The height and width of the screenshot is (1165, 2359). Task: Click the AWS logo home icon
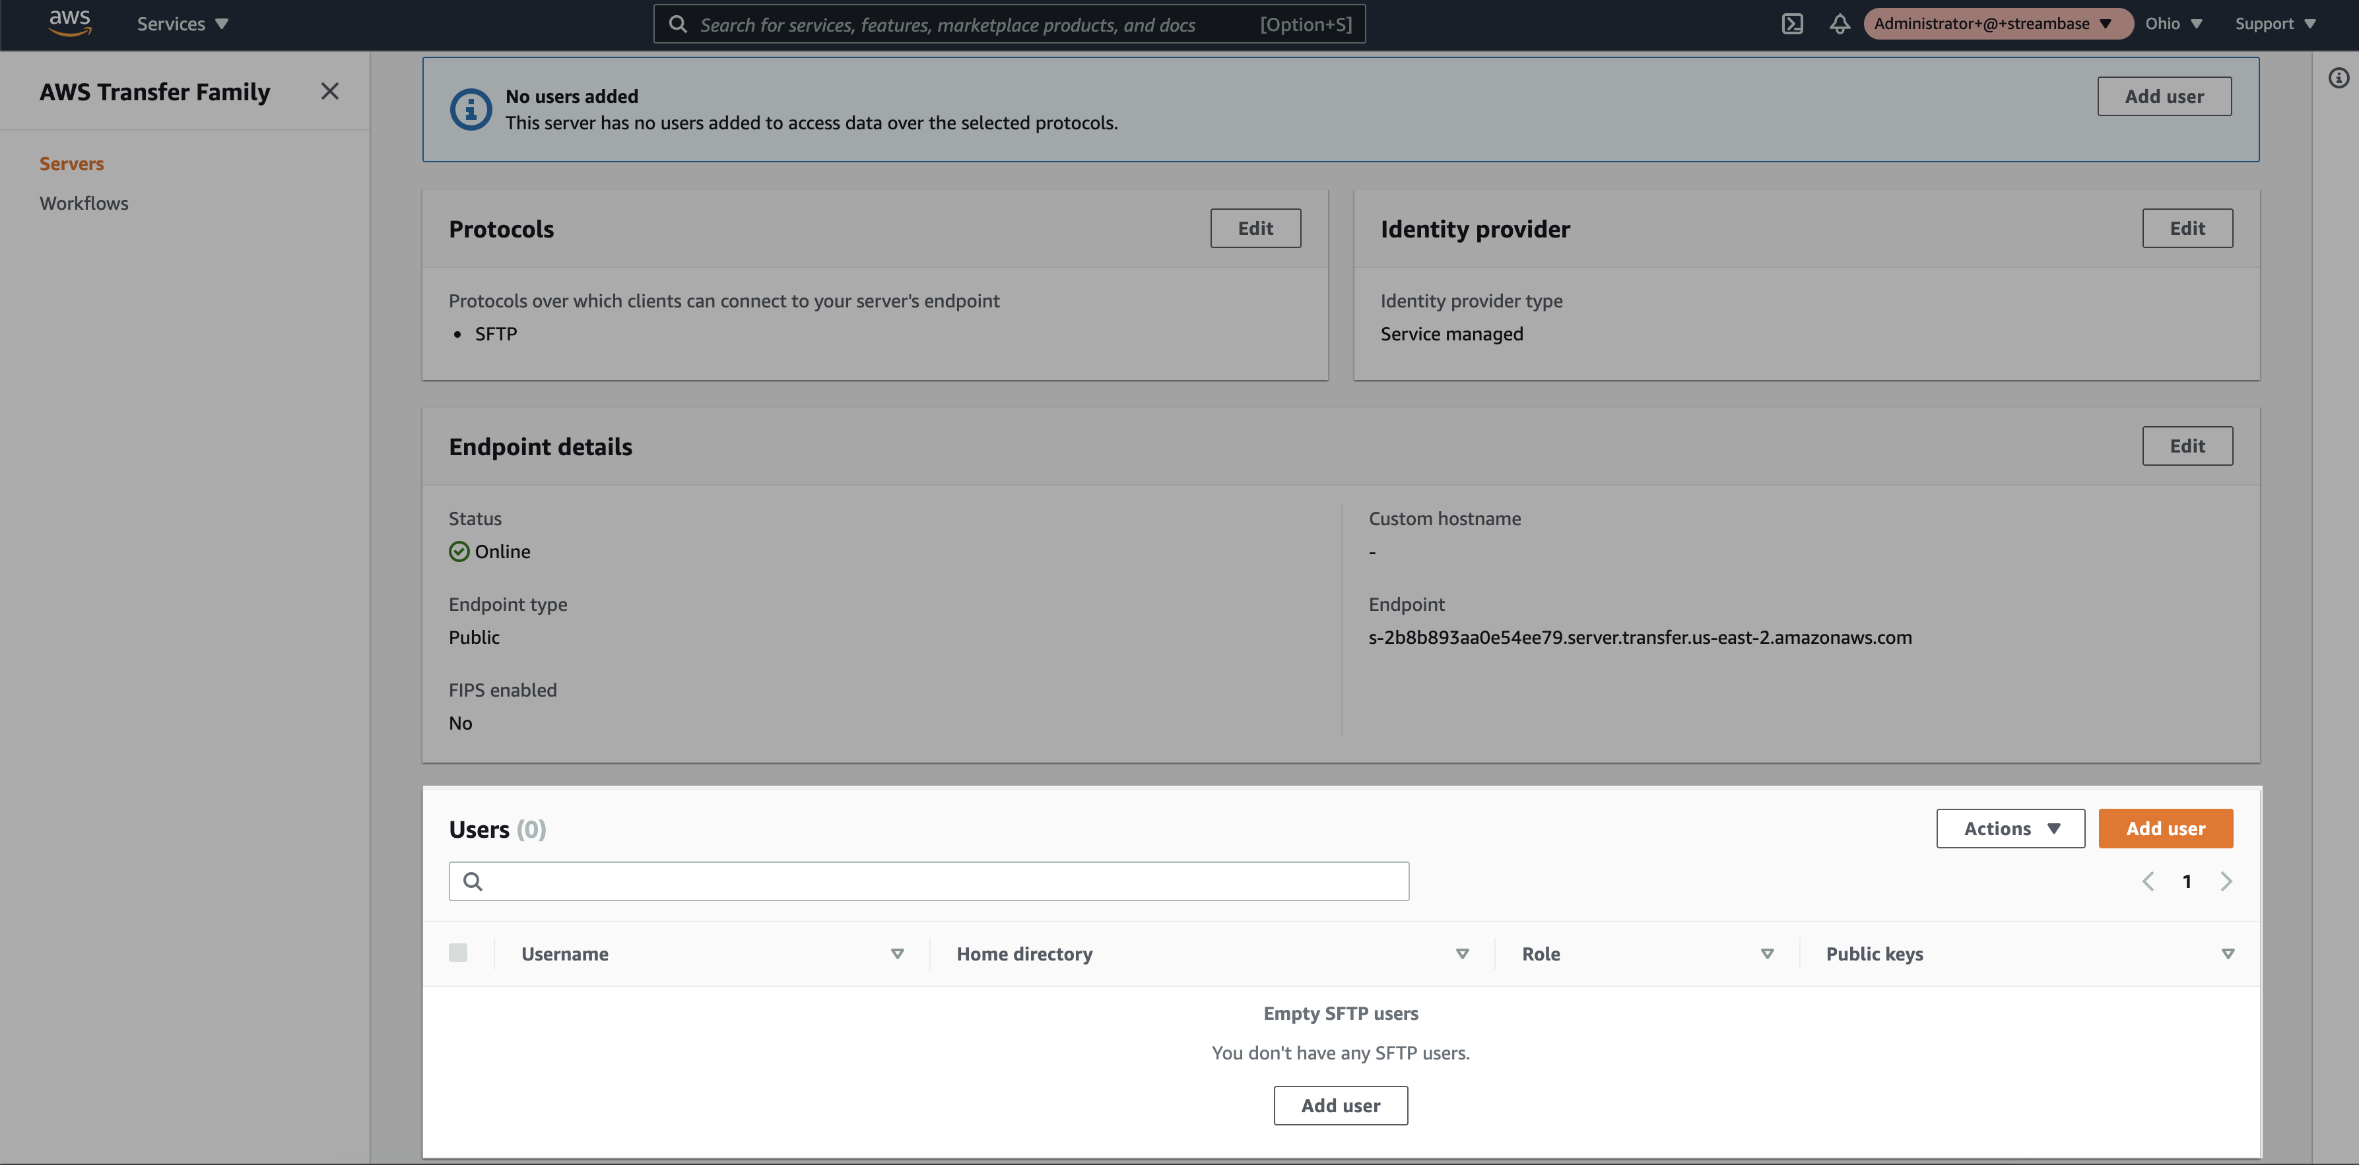(69, 23)
